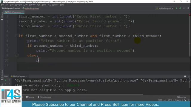Click the 4 spaces indent selector in status bar
Screen dimensions: 191x107
(x=179, y=100)
